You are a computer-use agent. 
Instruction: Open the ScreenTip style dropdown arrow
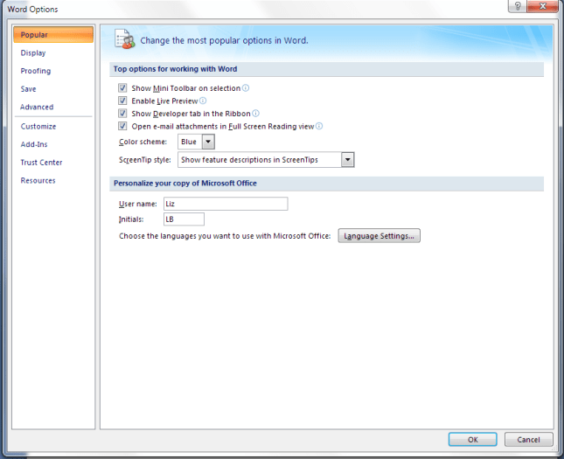[x=347, y=160]
